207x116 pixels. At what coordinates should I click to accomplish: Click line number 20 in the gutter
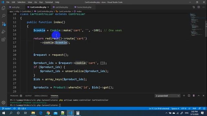click(x=15, y=55)
